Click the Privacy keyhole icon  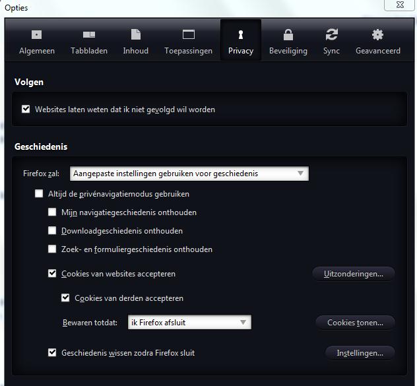(x=241, y=34)
